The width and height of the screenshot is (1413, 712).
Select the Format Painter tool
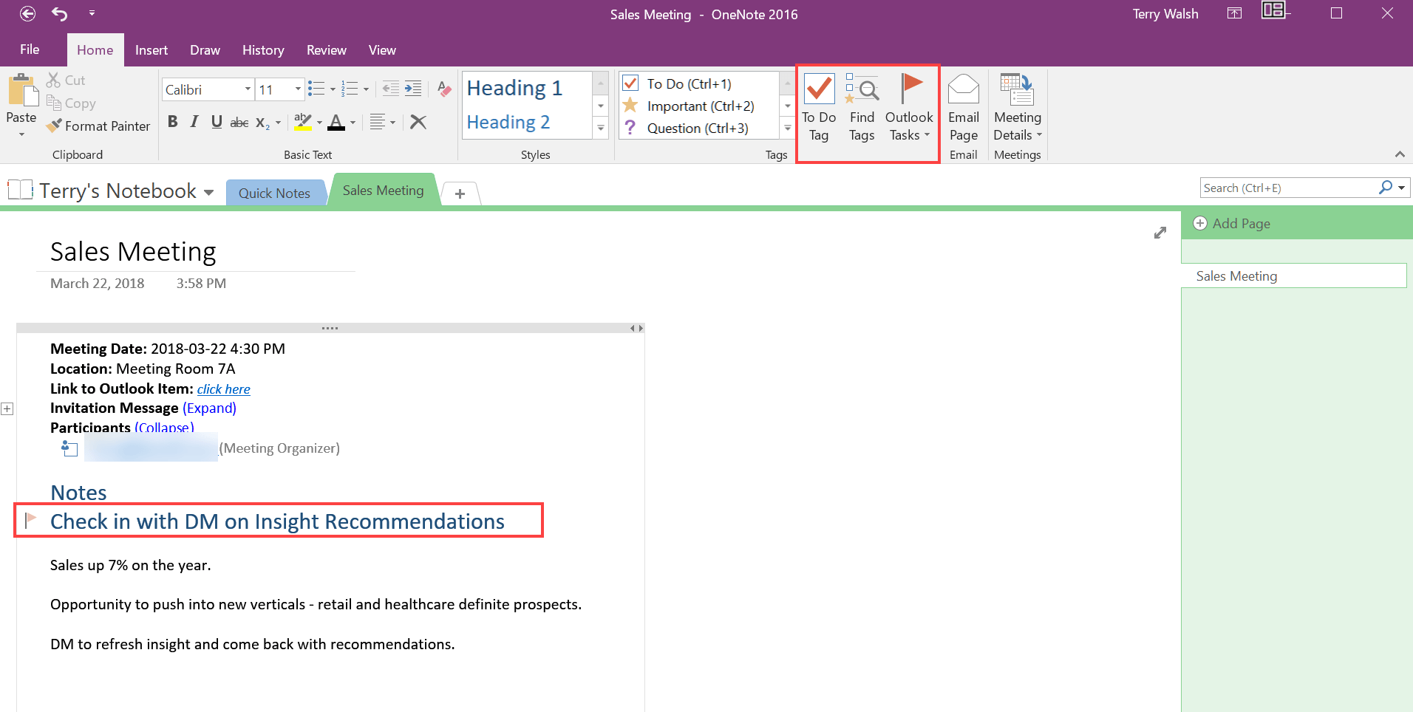pyautogui.click(x=98, y=126)
